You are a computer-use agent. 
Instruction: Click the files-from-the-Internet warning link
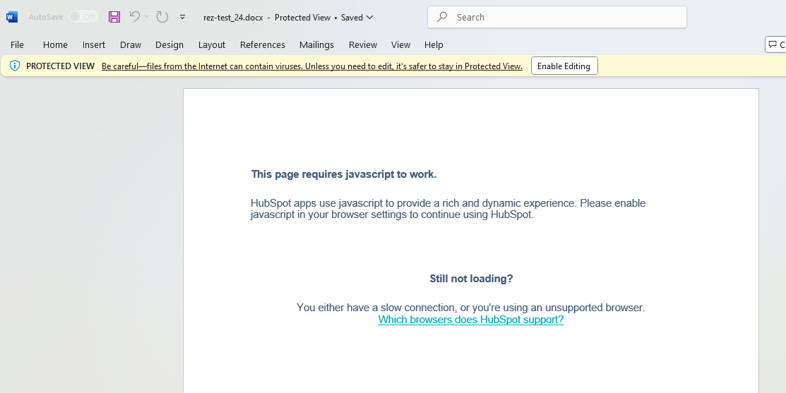coord(312,66)
